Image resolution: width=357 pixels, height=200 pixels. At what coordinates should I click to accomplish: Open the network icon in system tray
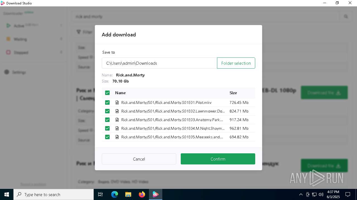click(314, 194)
